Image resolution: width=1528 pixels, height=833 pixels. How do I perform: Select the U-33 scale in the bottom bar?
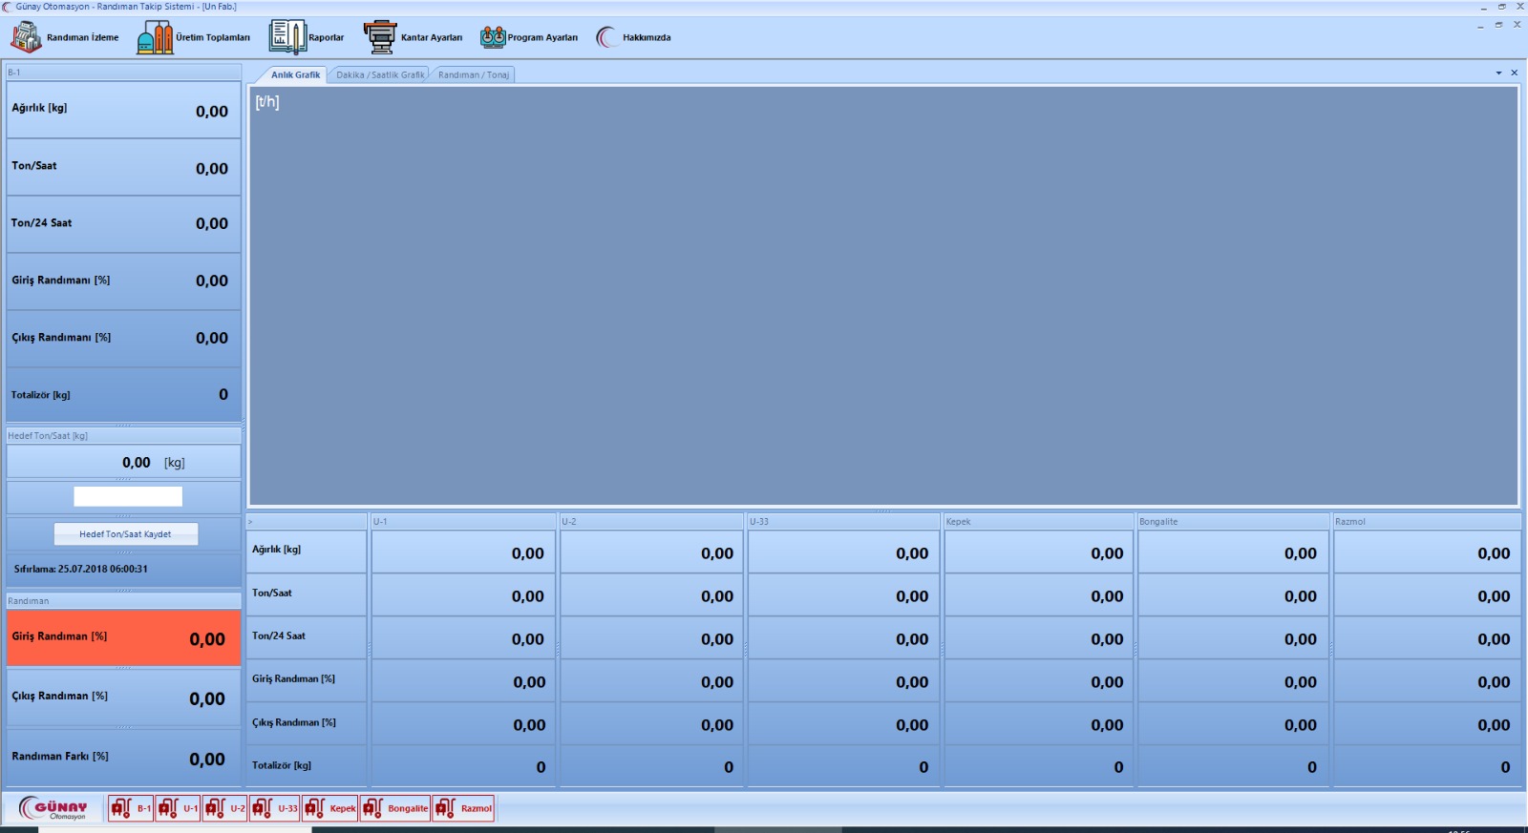pos(275,808)
